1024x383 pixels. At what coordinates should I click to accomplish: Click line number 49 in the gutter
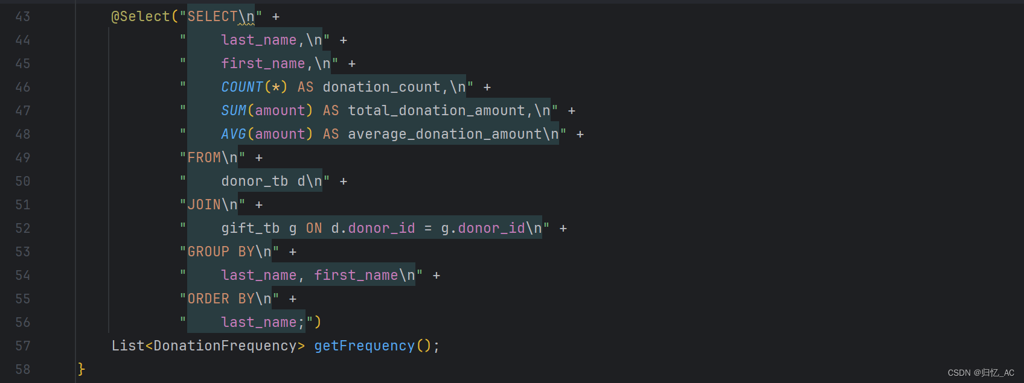click(23, 158)
